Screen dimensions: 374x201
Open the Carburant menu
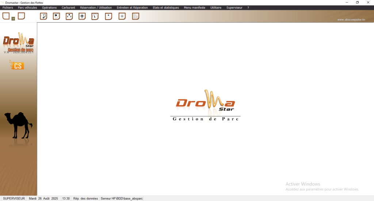point(68,7)
